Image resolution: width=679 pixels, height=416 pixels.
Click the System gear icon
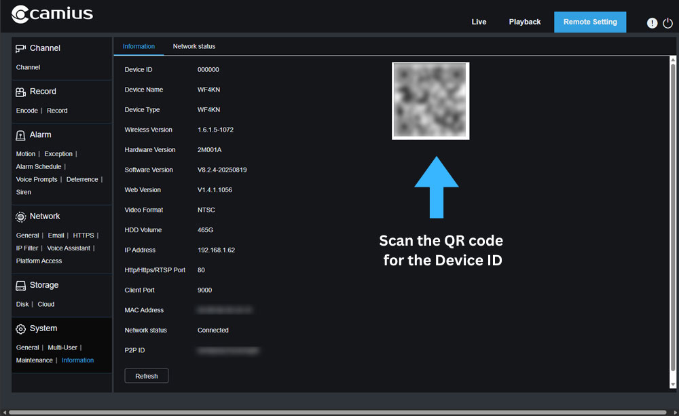20,328
